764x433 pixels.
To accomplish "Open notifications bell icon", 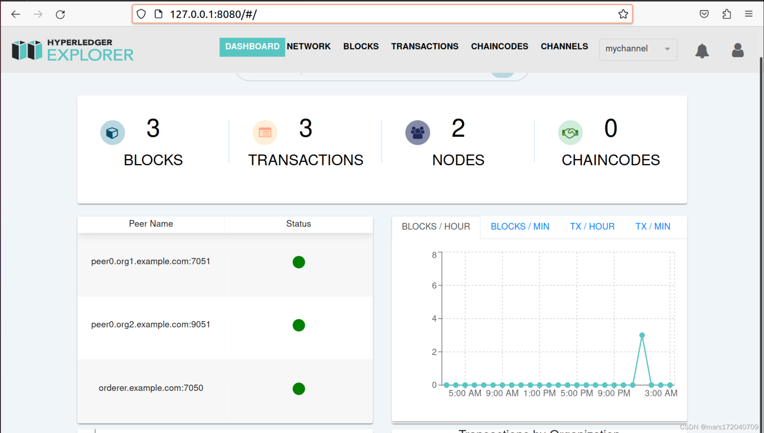I will tap(702, 51).
